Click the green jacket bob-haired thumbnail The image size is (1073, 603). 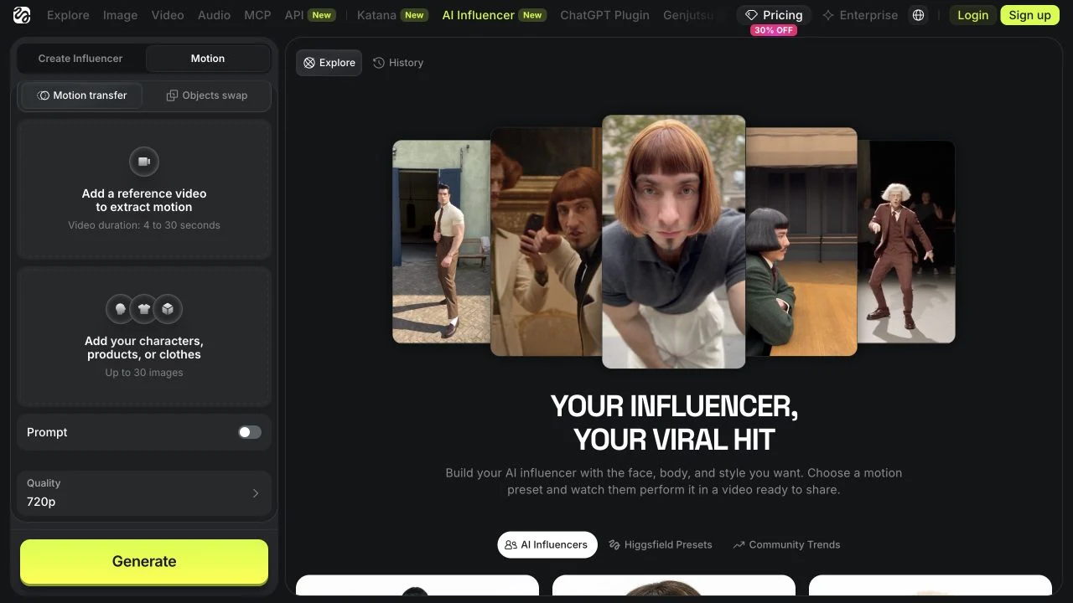click(801, 241)
